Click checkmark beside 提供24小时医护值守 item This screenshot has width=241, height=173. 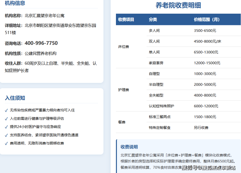tap(6, 127)
